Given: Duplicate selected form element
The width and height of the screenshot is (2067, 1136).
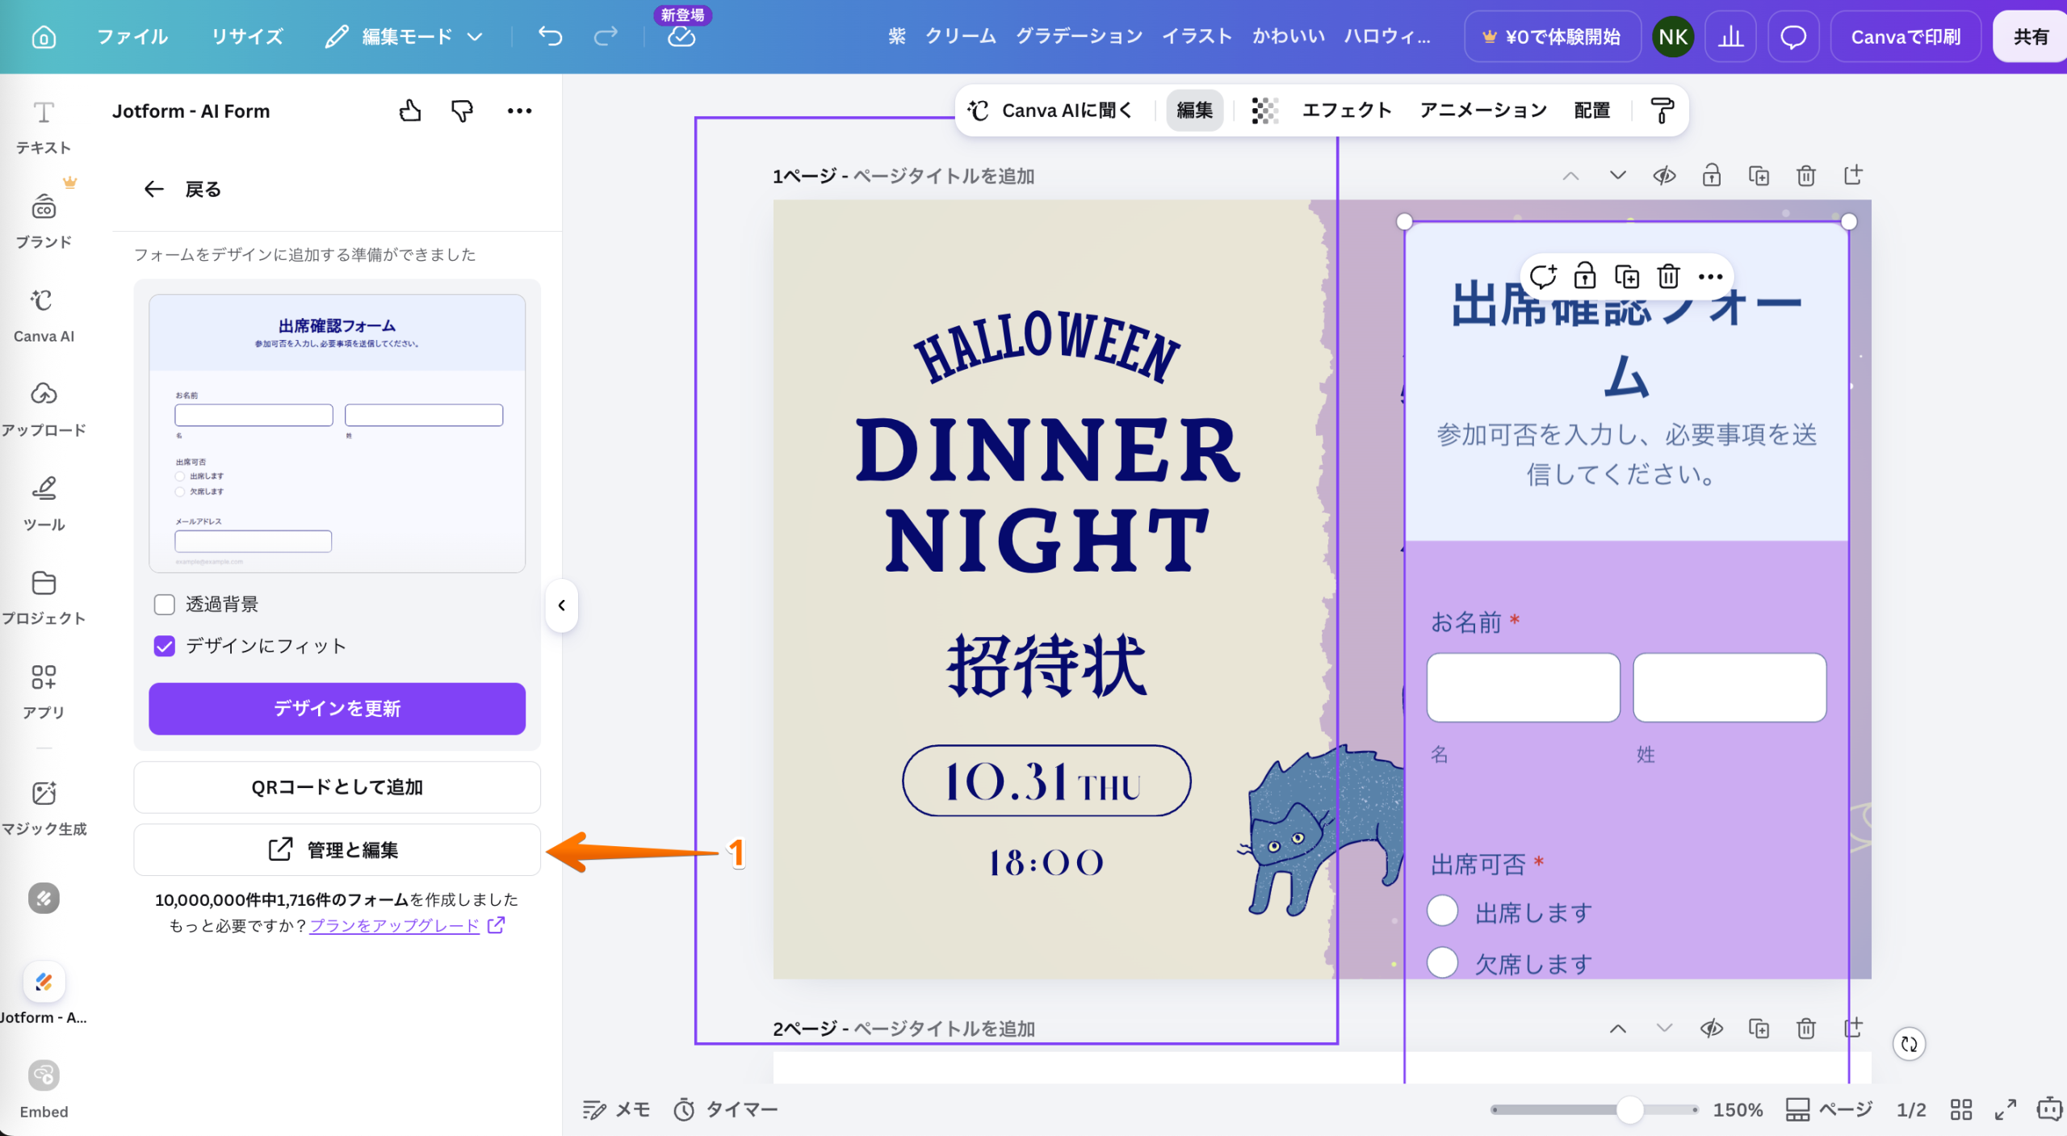Looking at the screenshot, I should 1626,276.
